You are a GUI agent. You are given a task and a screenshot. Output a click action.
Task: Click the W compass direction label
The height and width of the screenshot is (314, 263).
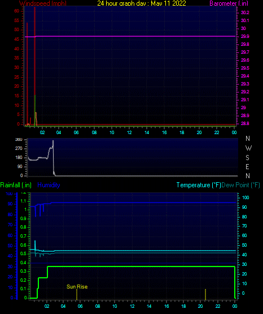coord(248,148)
